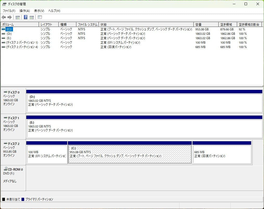Select the 100 MB EFI system partition block
The image size is (264, 209).
47,154
